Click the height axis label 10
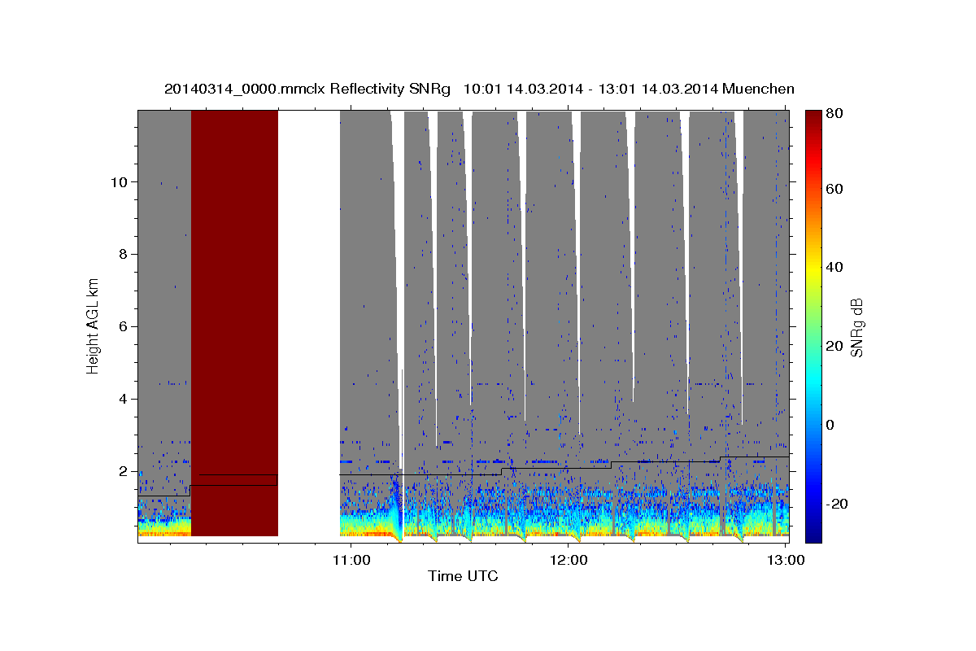This screenshot has width=976, height=651. (118, 181)
